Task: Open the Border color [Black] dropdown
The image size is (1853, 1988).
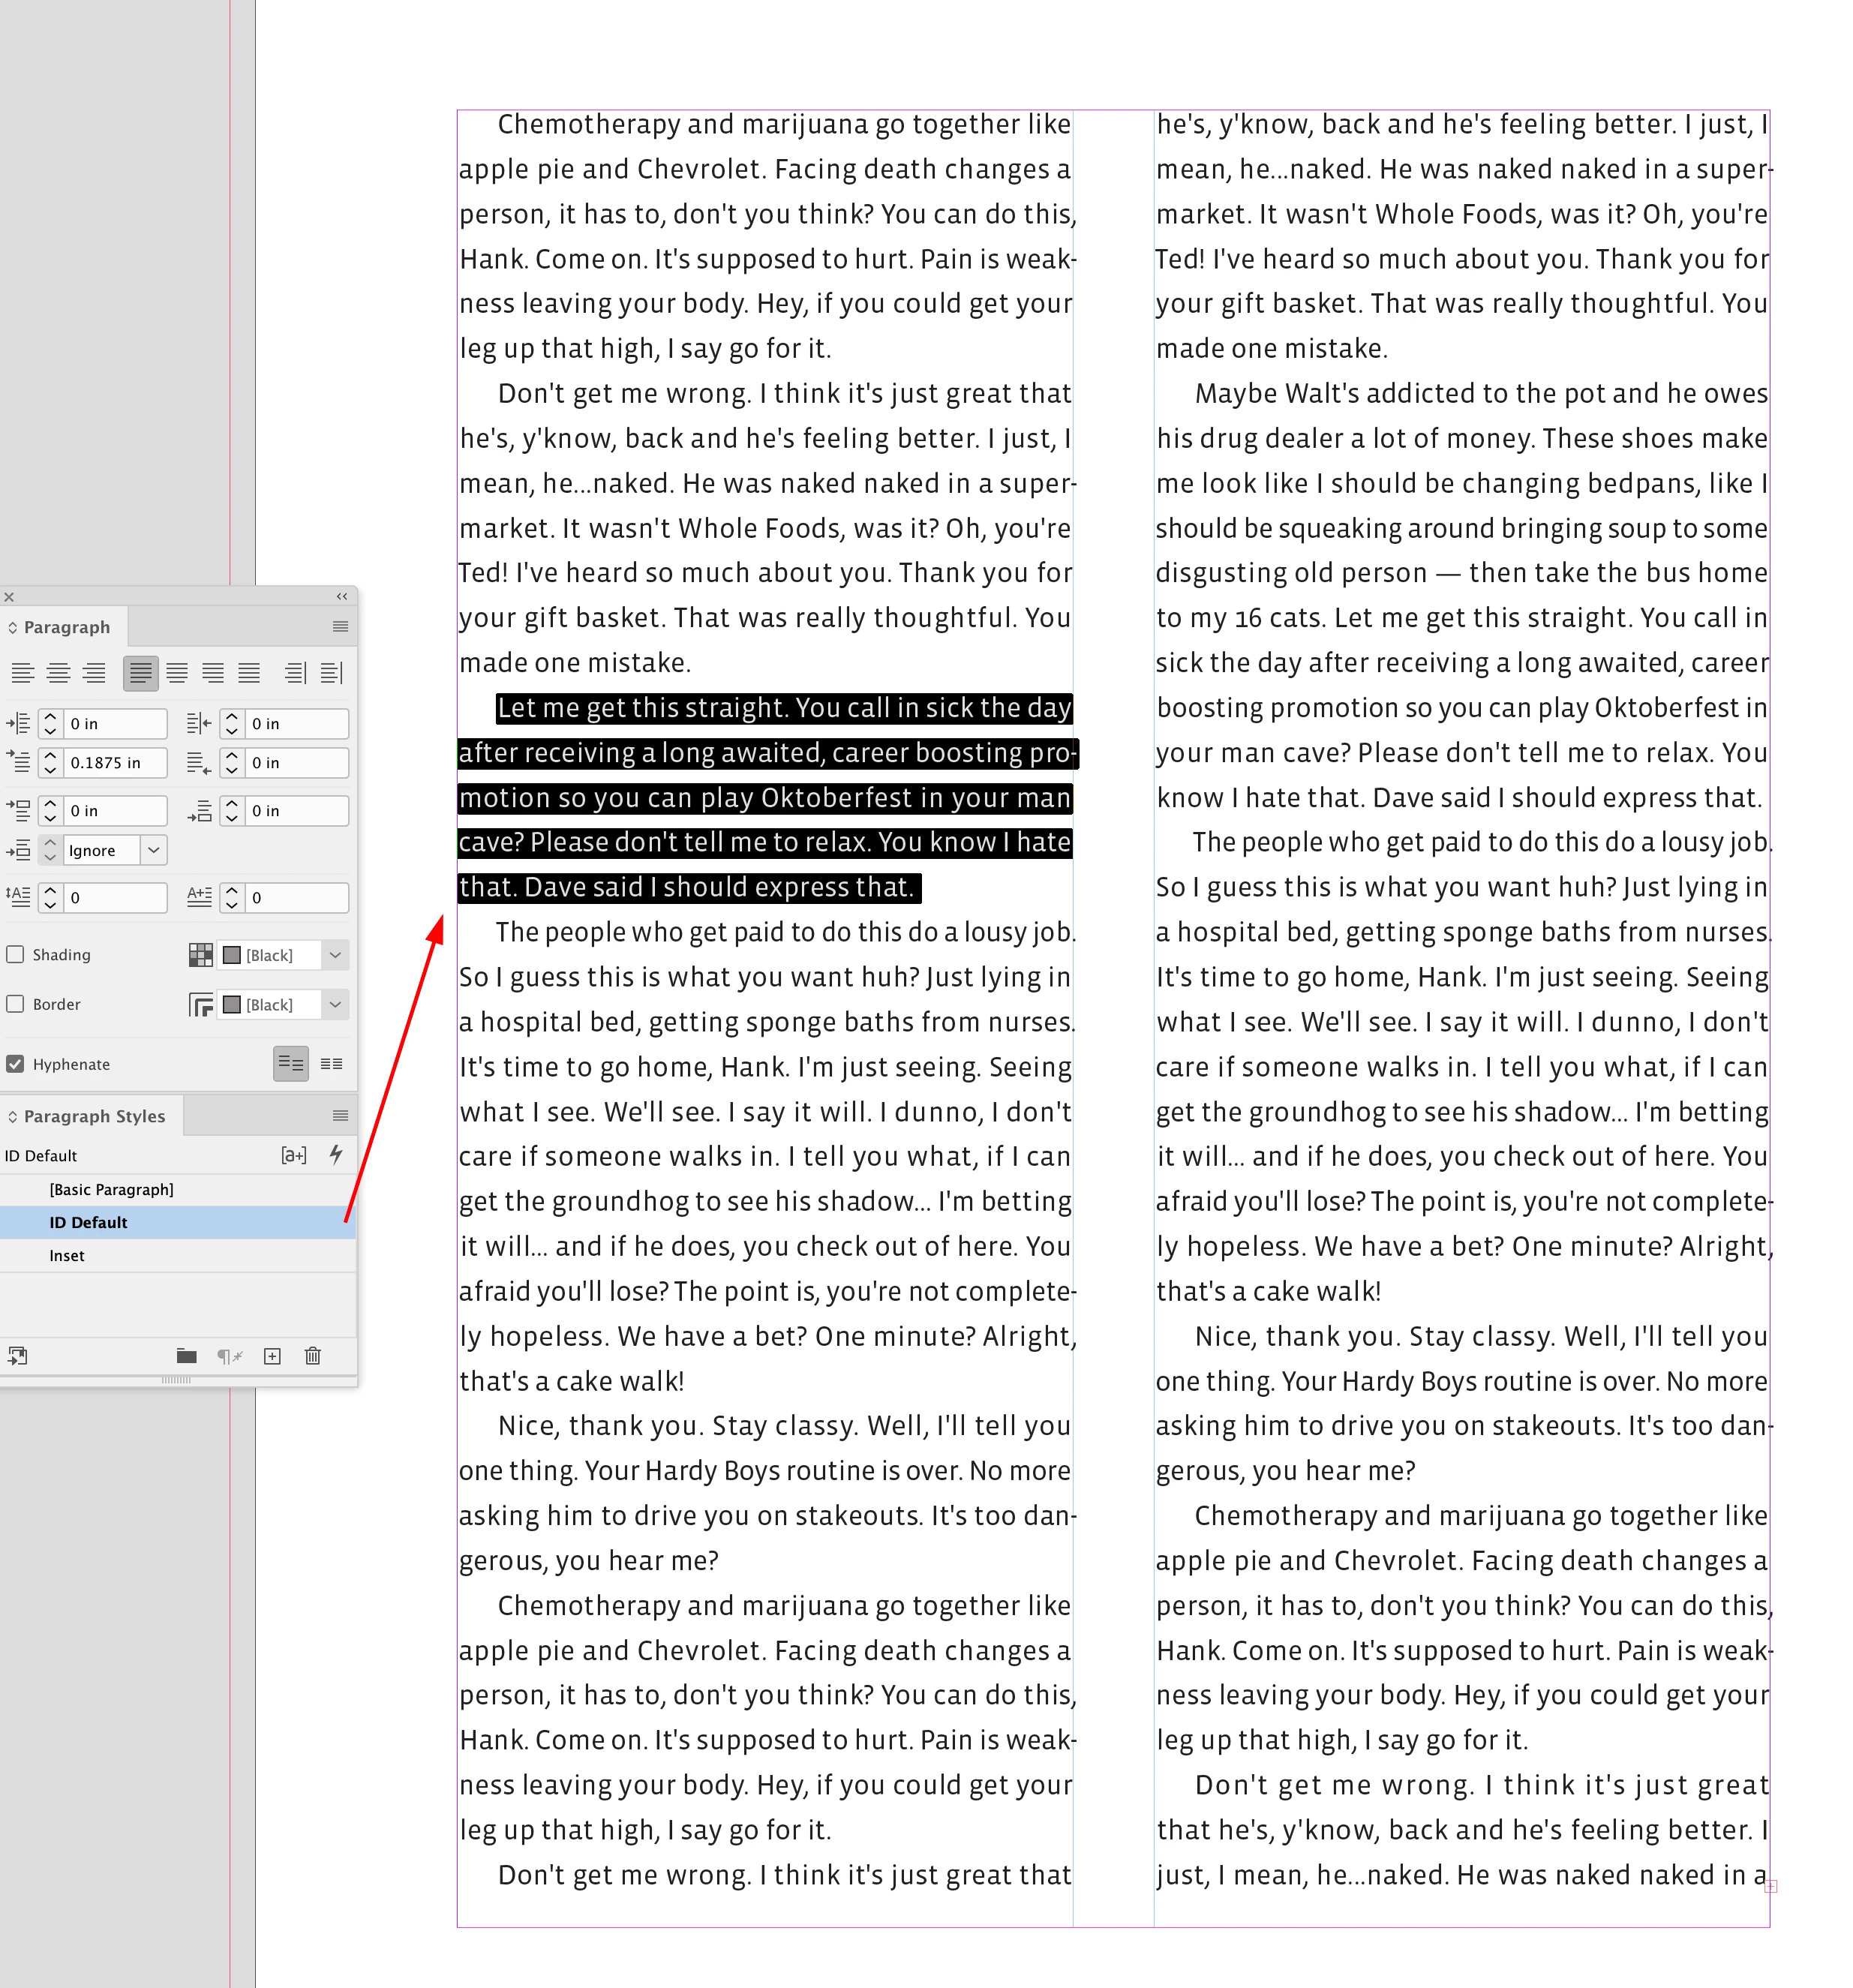Action: (336, 1004)
